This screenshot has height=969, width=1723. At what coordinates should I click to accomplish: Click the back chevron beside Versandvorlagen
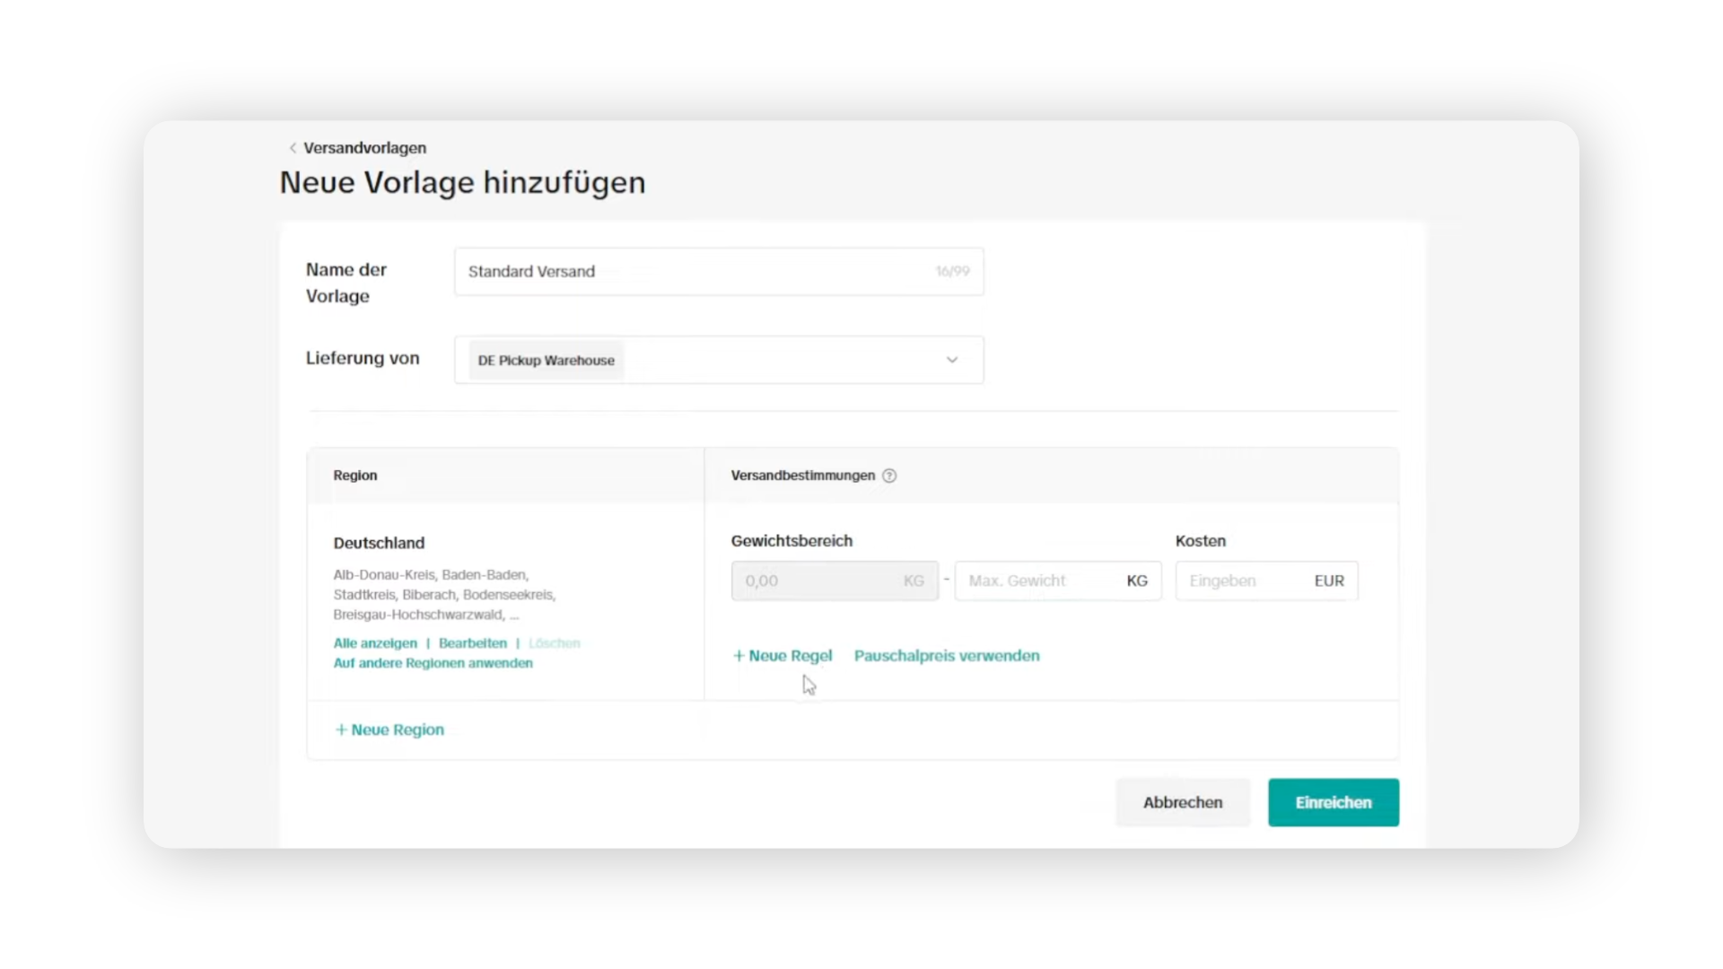(293, 148)
